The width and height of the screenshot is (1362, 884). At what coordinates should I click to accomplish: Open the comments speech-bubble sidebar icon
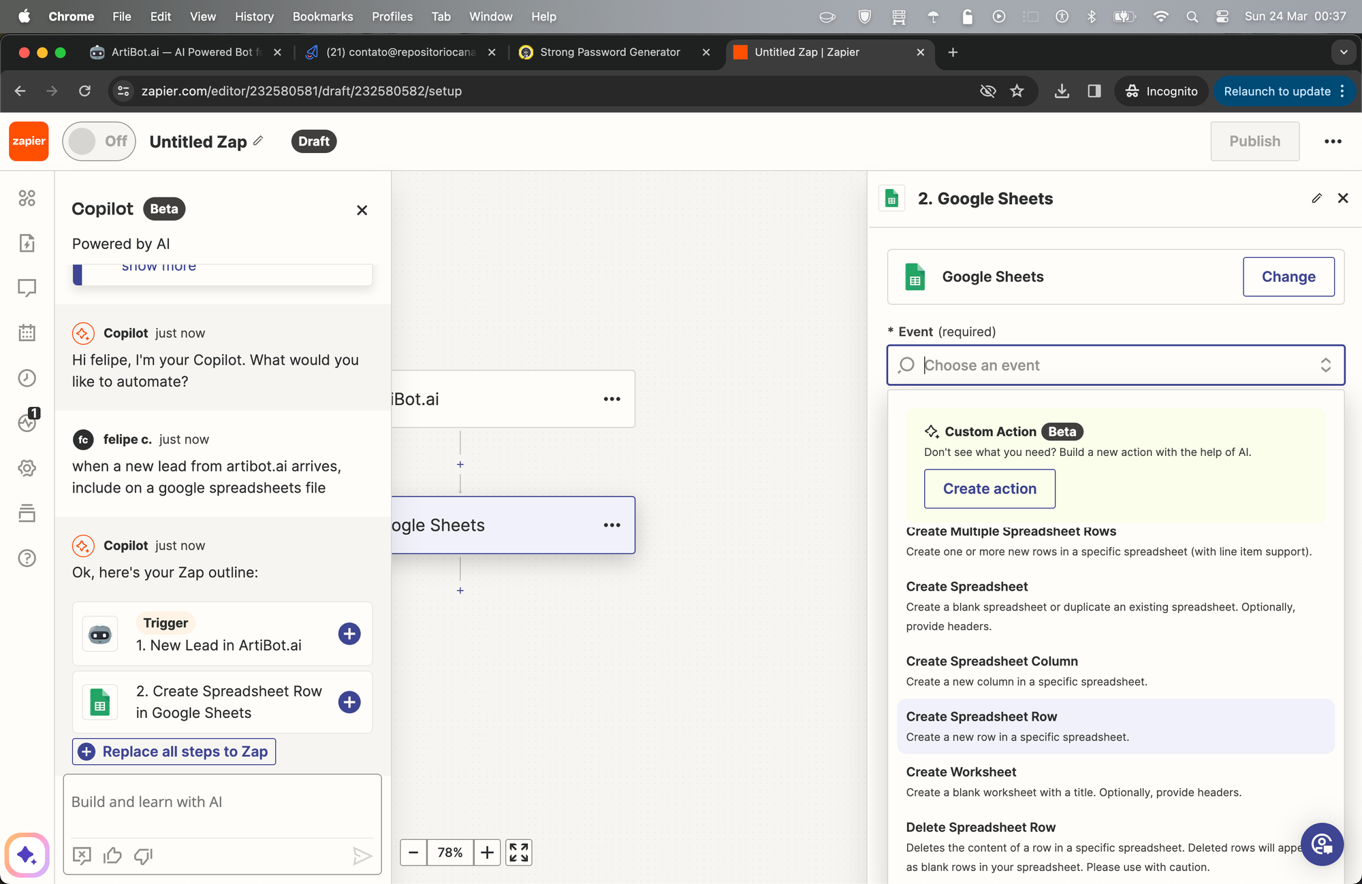(27, 288)
